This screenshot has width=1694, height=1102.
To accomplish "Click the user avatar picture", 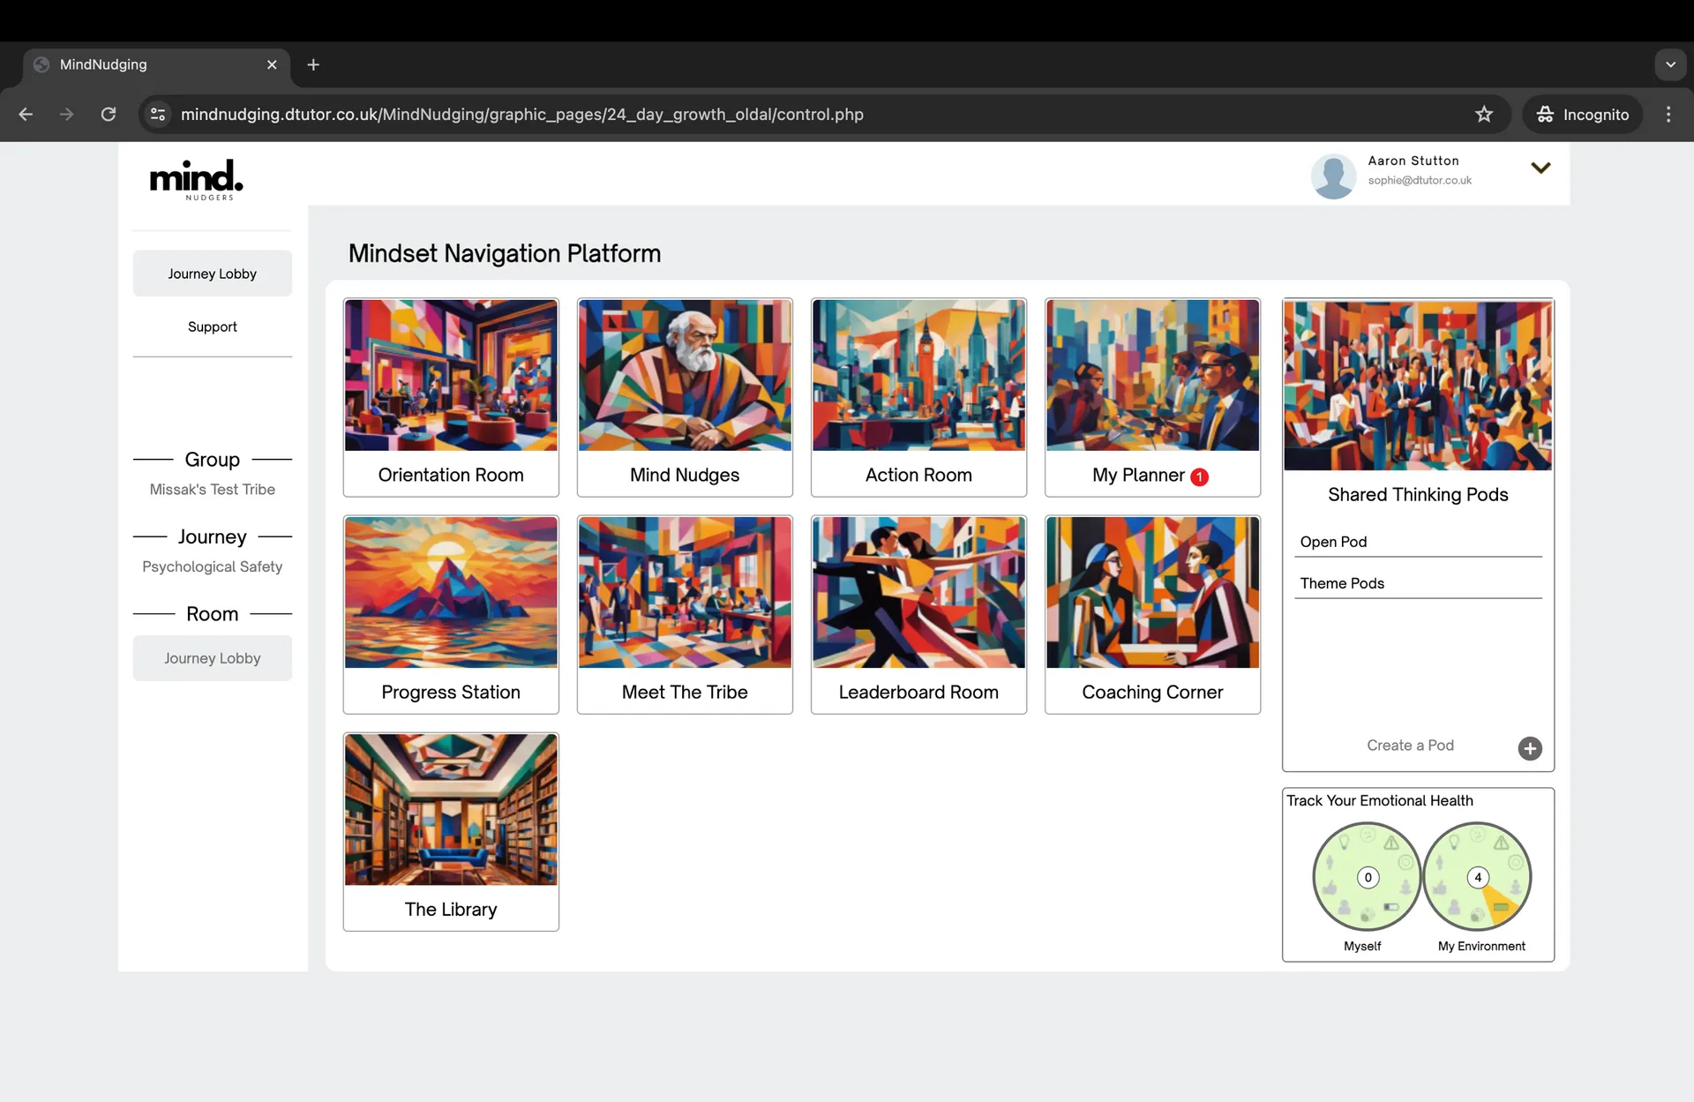I will click(x=1333, y=176).
